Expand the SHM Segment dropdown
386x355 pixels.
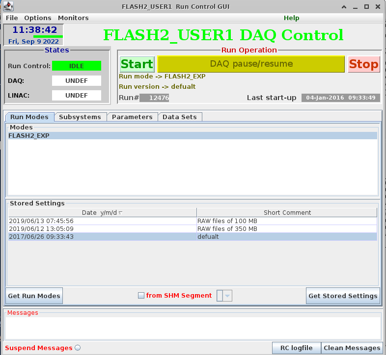coord(227,296)
